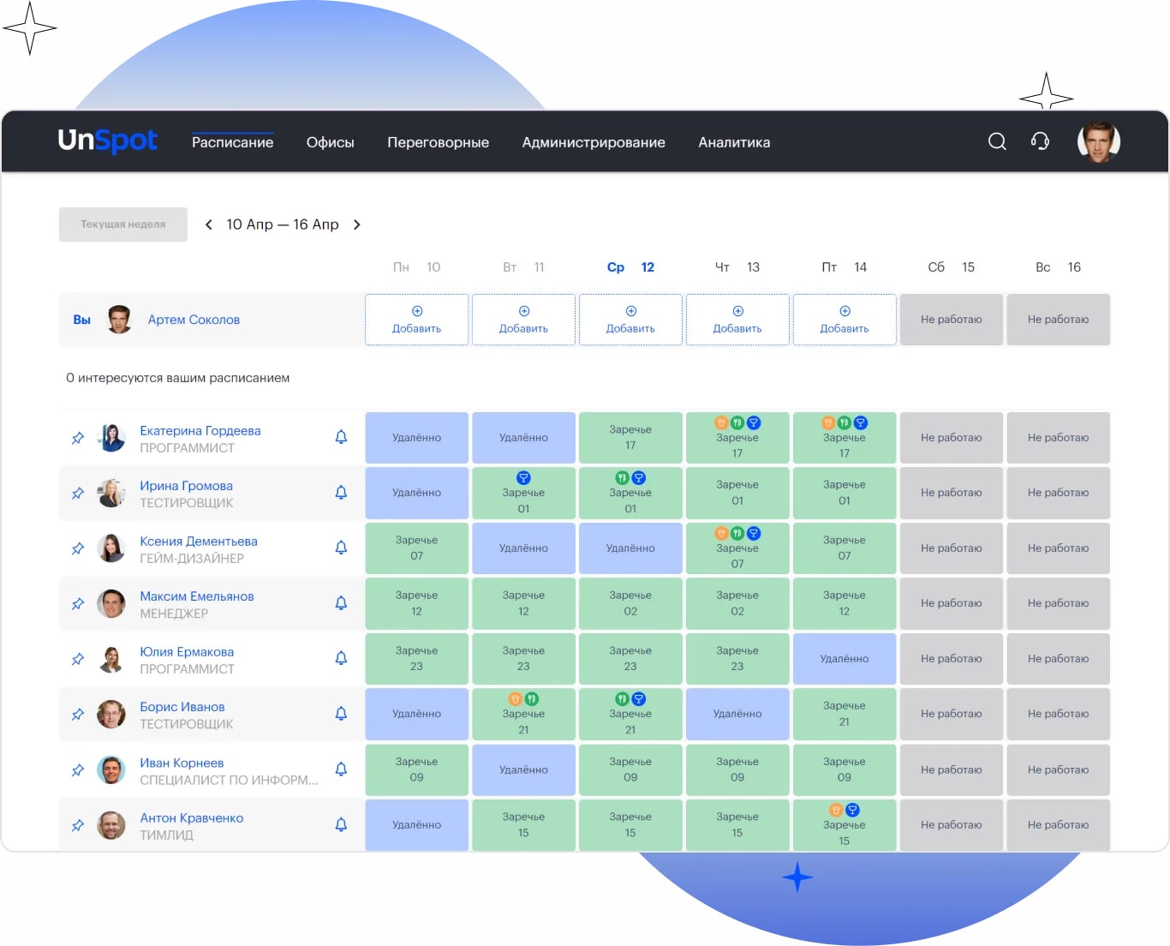Click orange icon in Екатерина Гордеева Thursday cell

tap(721, 422)
